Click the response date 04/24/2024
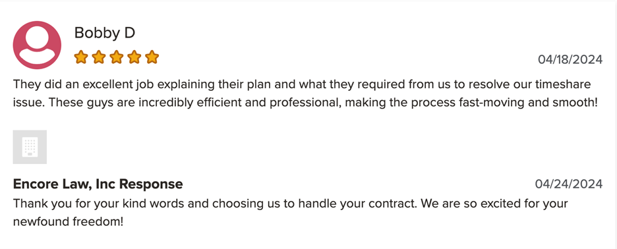The image size is (617, 249). click(x=569, y=184)
